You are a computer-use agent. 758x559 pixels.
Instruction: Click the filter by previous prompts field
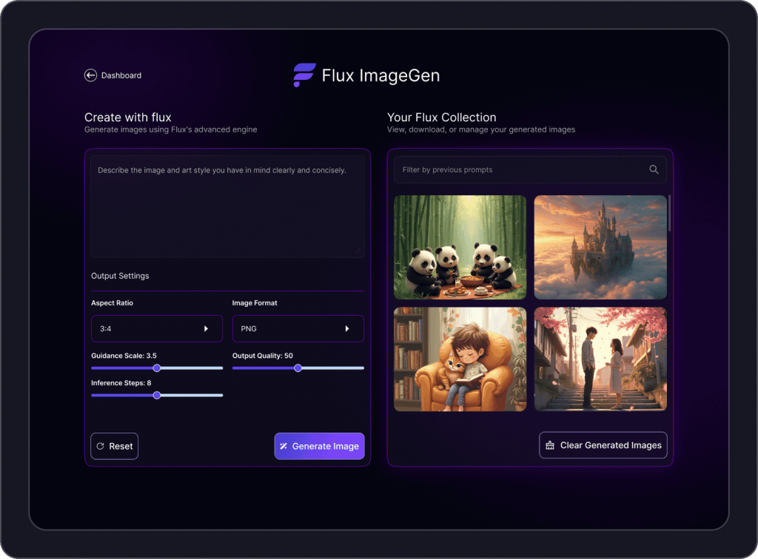518,169
